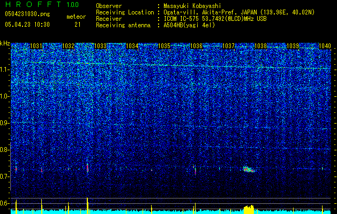Viewport: 337px width, 214px height.
Task: Click the 1036 time marker
Action: (x=196, y=46)
